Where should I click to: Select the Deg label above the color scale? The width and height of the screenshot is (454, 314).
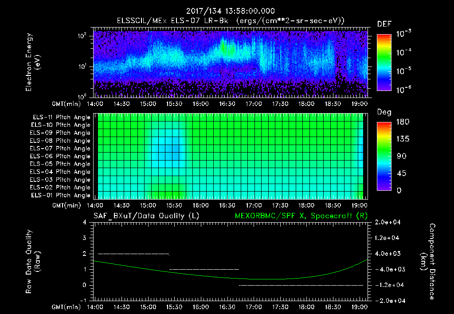coord(384,112)
